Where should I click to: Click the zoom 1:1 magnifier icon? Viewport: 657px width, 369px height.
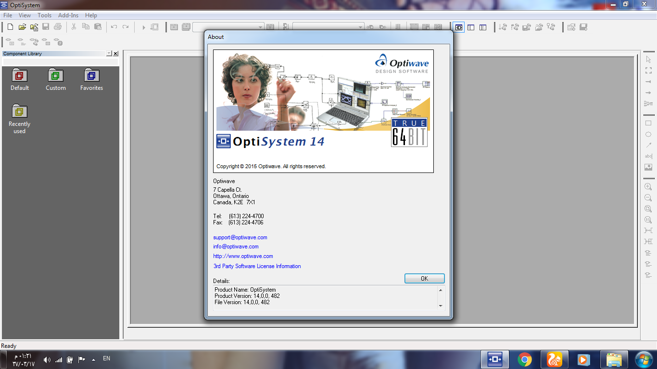648,220
